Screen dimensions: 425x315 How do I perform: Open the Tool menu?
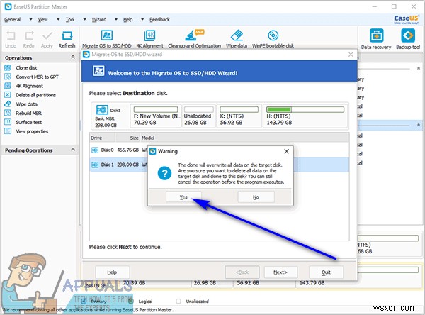click(70, 20)
